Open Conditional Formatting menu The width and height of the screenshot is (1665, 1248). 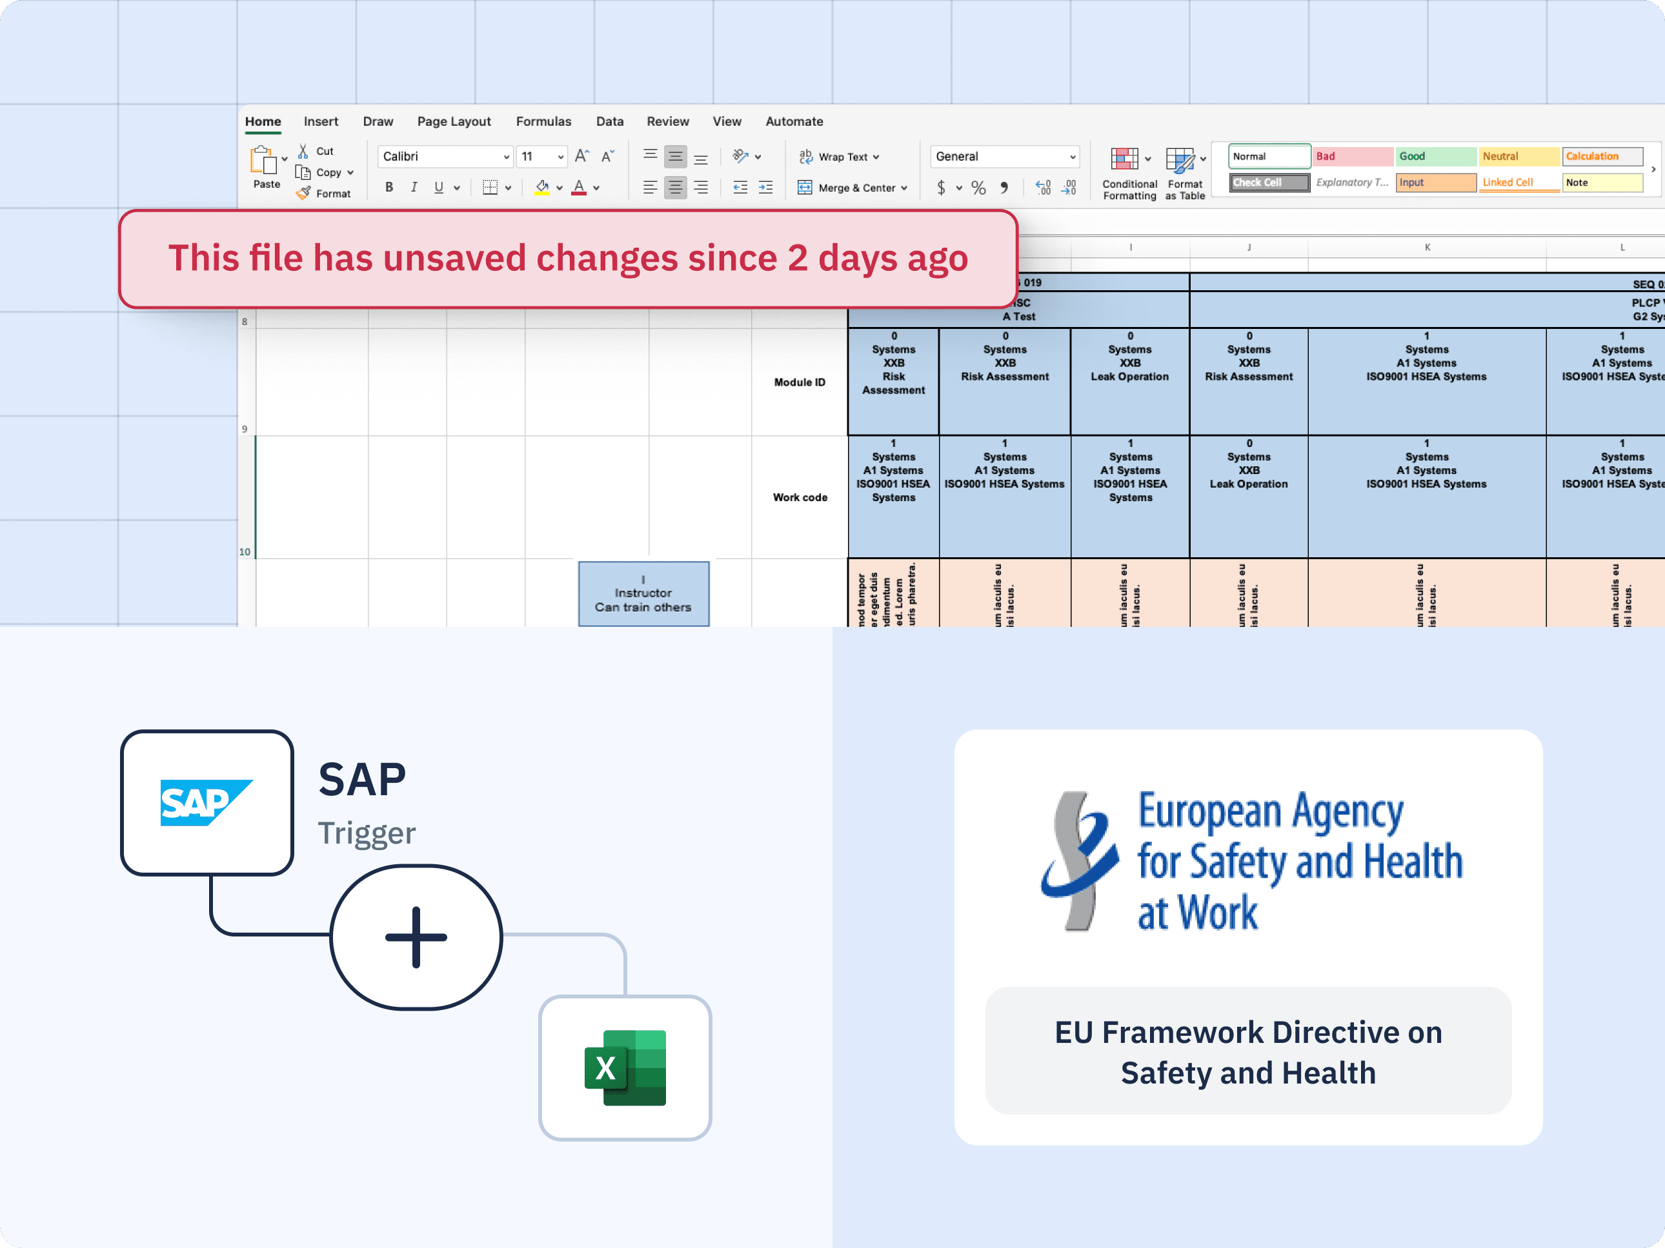pyautogui.click(x=1129, y=173)
